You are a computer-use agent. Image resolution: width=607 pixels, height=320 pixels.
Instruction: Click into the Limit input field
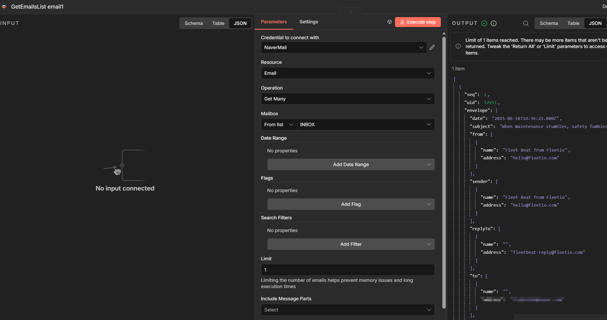[347, 270]
